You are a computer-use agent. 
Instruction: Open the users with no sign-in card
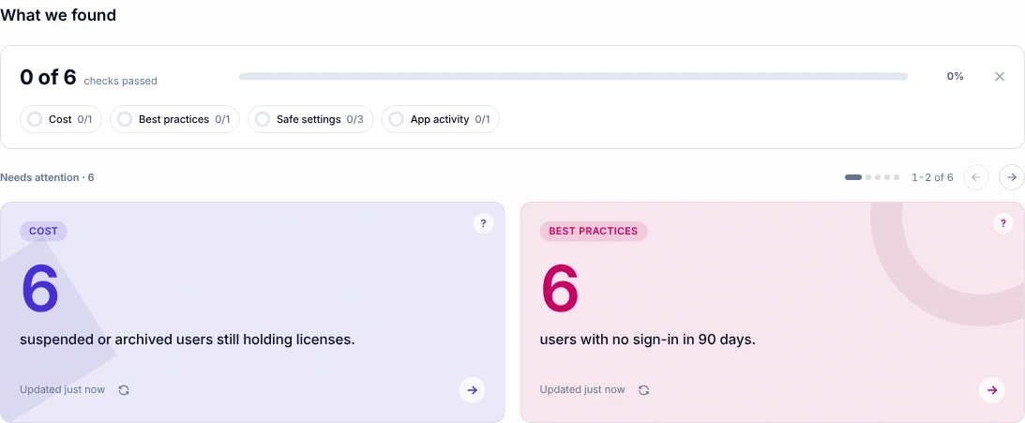(773, 312)
